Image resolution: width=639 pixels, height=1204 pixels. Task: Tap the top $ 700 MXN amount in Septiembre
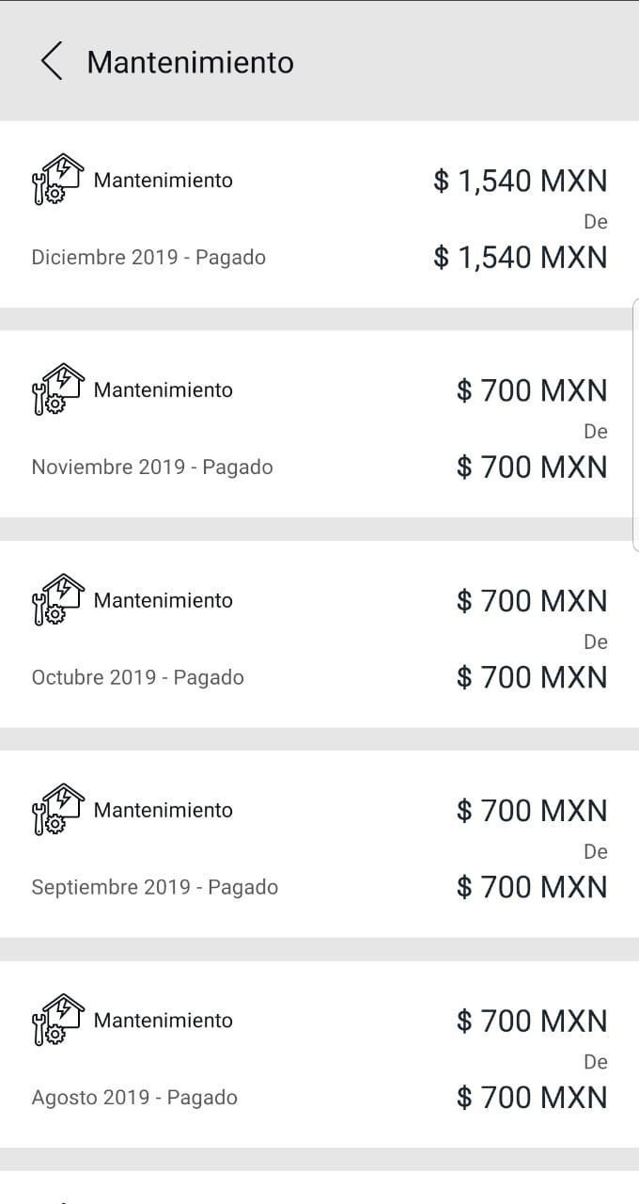coord(532,810)
